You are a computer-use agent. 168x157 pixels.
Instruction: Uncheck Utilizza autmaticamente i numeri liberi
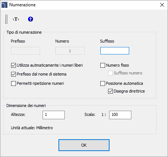coord(13,66)
